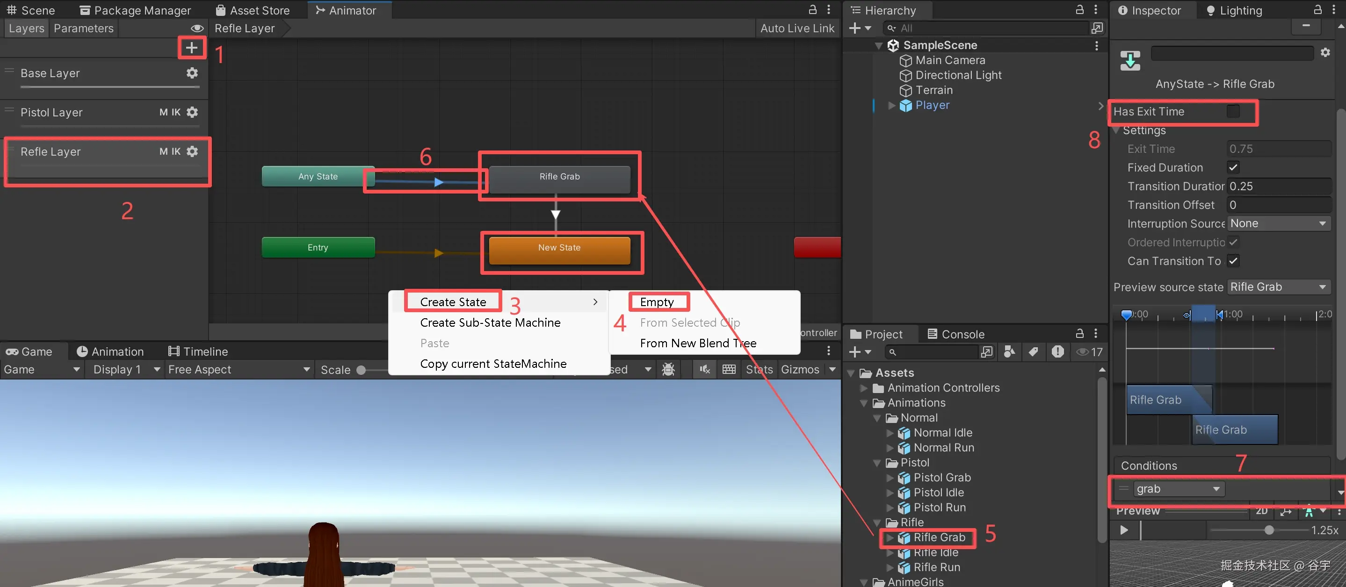Add a new animator layer with plus button
Viewport: 1346px width, 587px height.
click(192, 48)
